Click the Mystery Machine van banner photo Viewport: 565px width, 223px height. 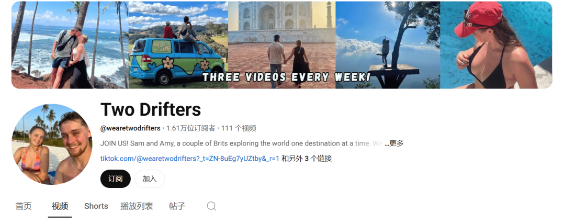[x=178, y=44]
